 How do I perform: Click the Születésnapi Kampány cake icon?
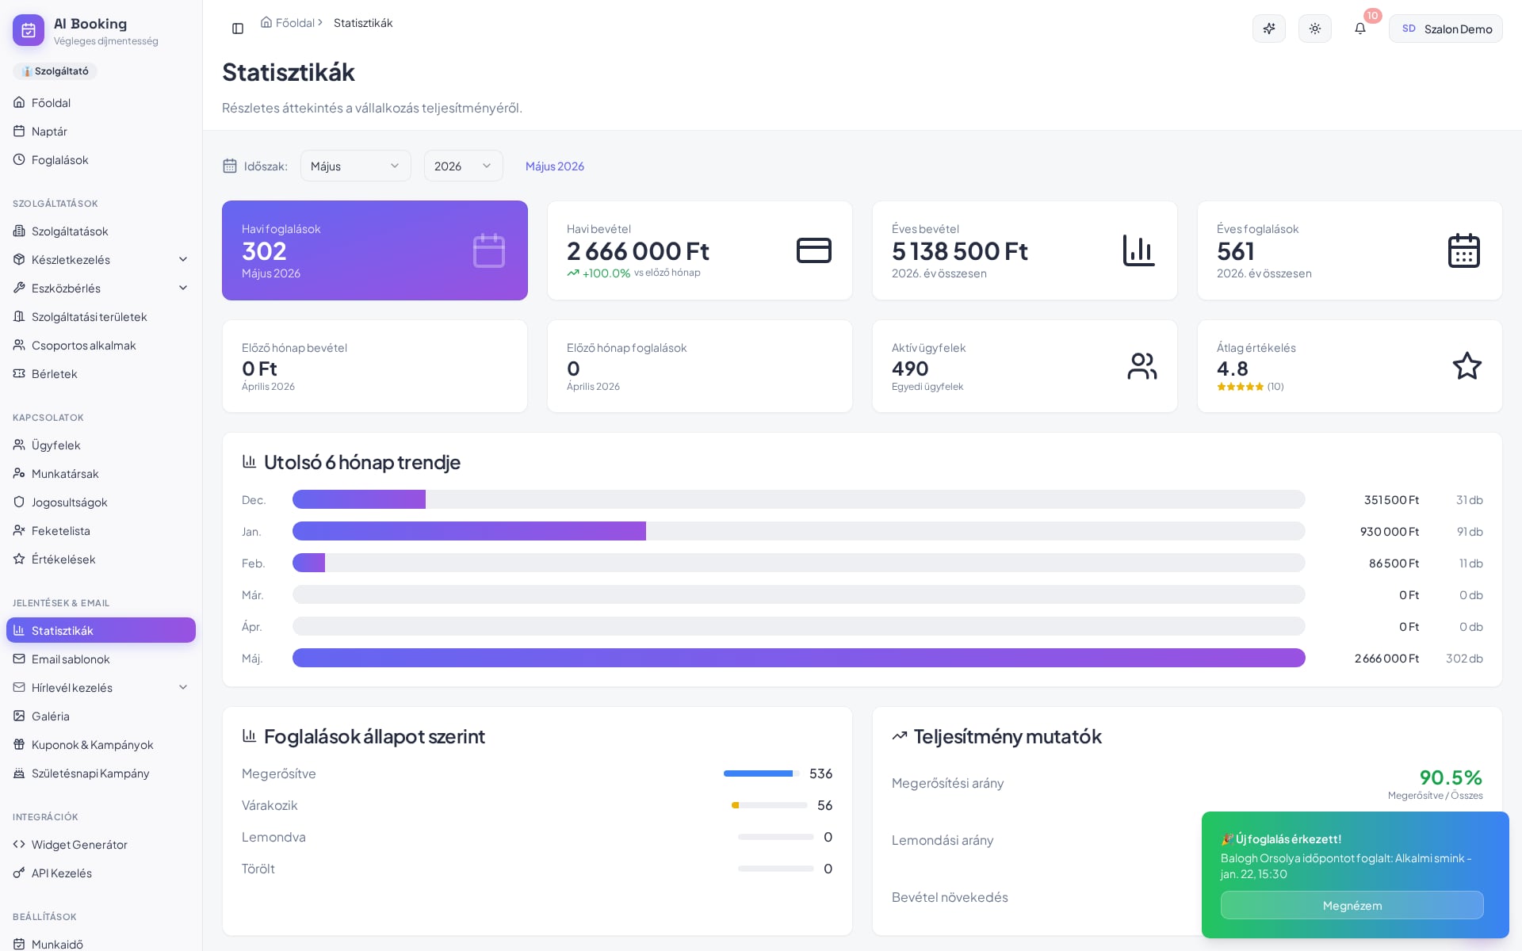click(19, 773)
